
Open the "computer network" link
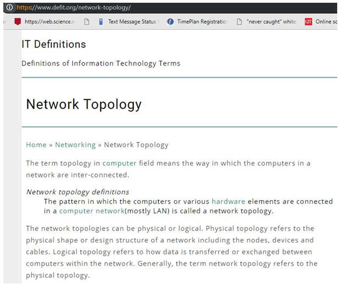pyautogui.click(x=91, y=211)
